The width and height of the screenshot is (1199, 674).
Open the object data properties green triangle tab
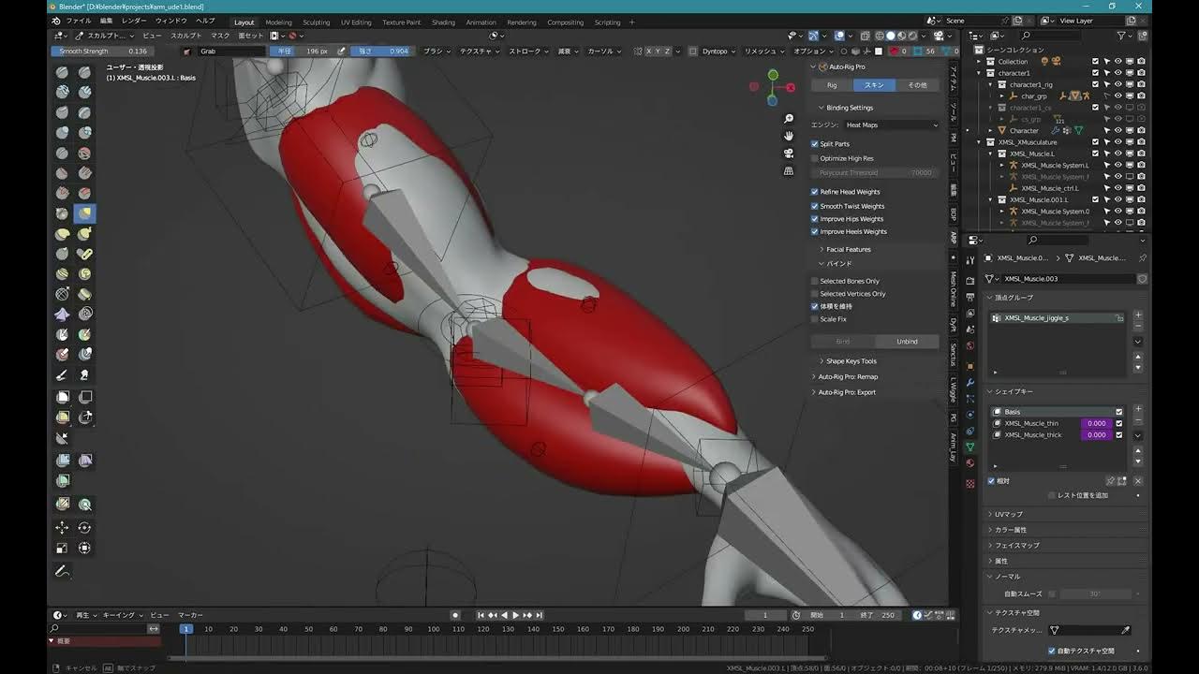point(970,447)
